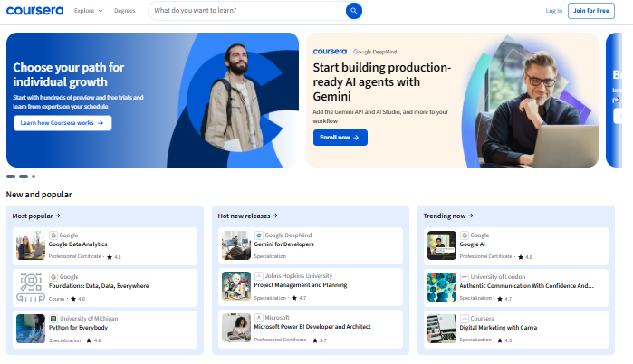Viewport: 633px width, 364px height.
Task: Click the Enroll now button
Action: 340,138
